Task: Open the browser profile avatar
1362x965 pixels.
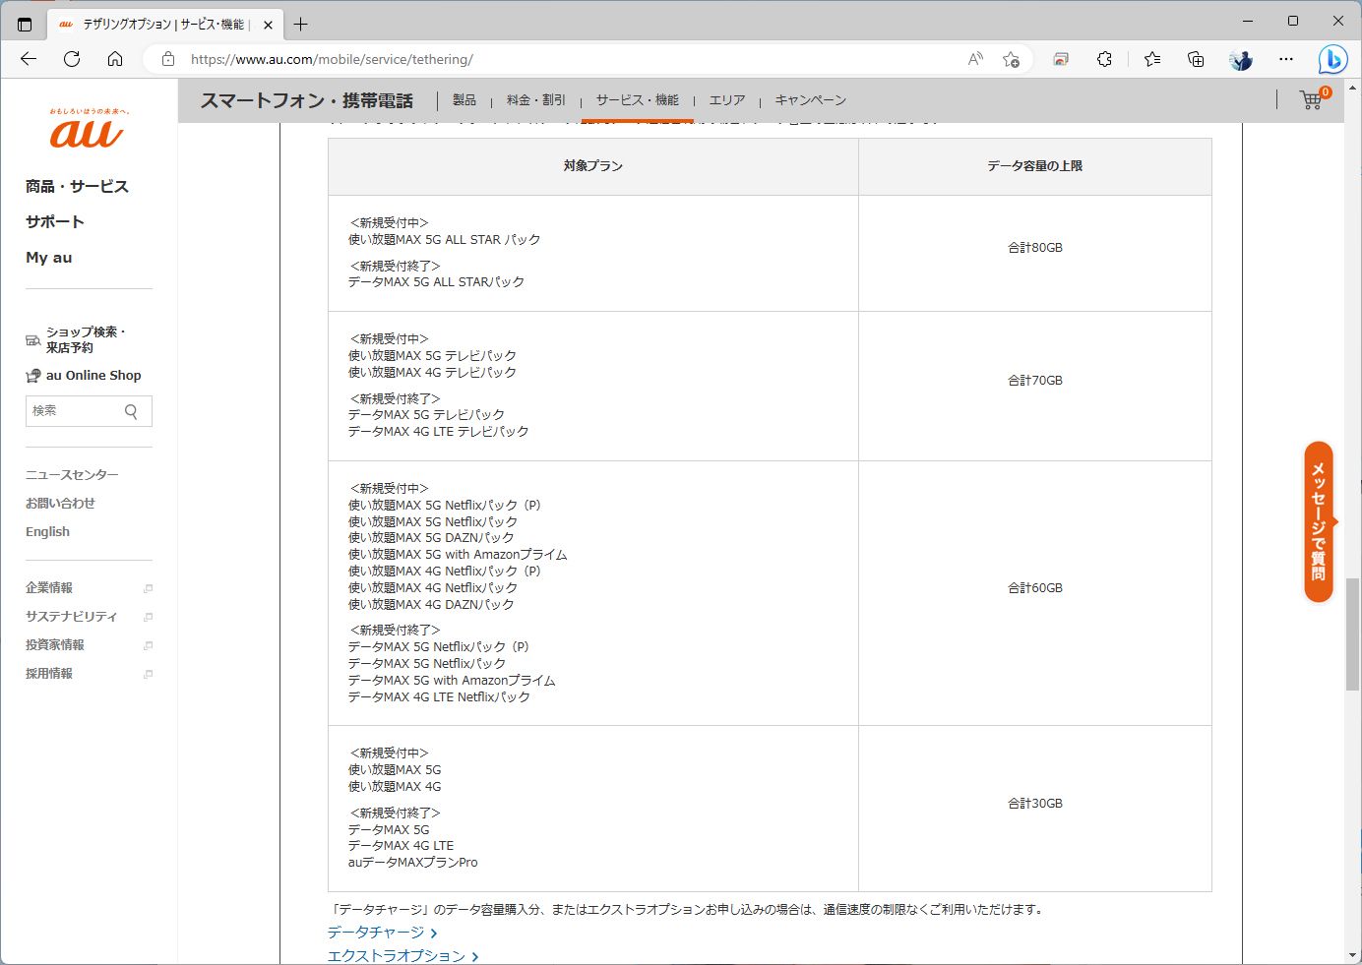Action: (1241, 59)
